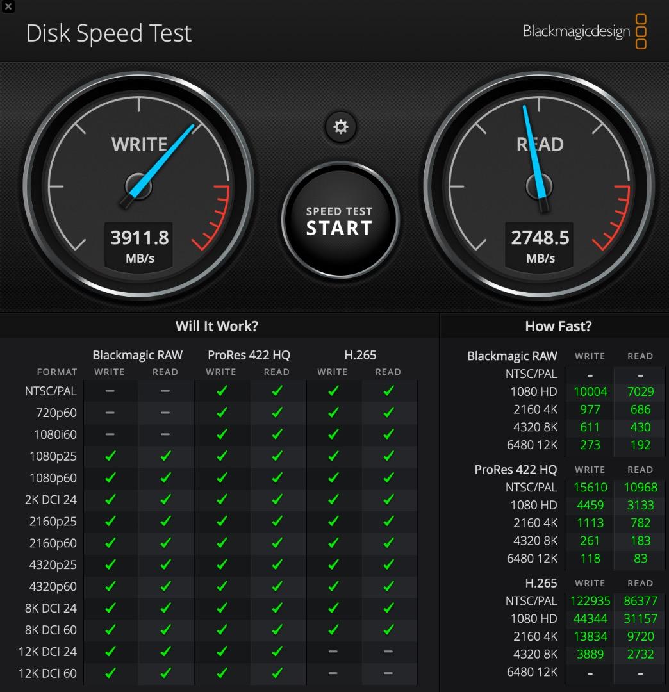Viewport: 669px width, 692px height.
Task: Click the H.265 NTSC/PAL read value 86377
Action: 640,601
